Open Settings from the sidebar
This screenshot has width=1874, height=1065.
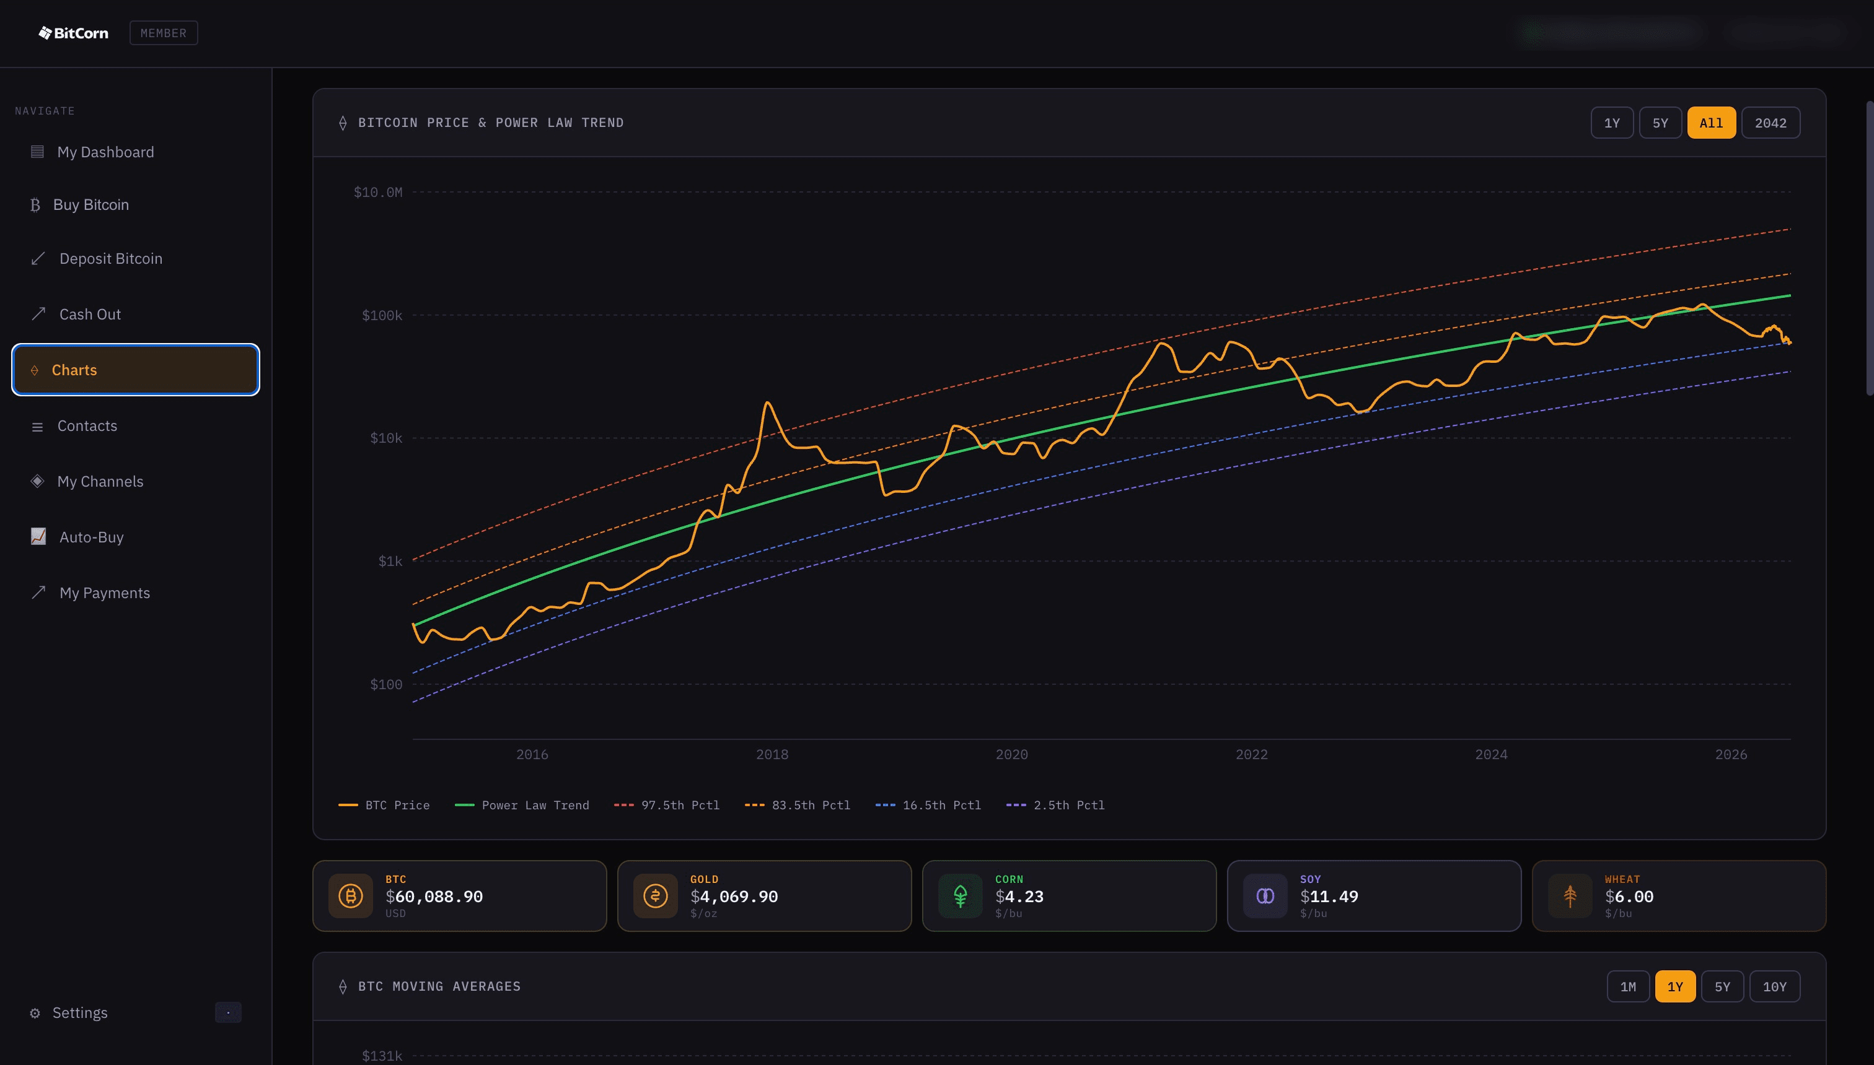80,1013
